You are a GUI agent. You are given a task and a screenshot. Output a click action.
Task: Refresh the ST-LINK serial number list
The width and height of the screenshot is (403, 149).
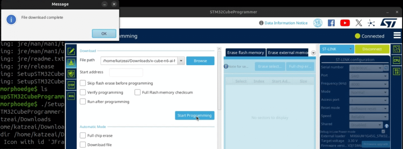(x=386, y=68)
